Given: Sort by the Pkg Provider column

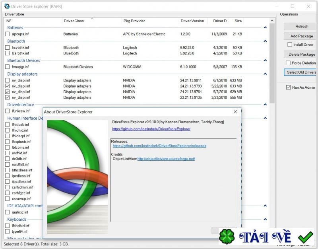Looking at the screenshot, I should click(150, 21).
